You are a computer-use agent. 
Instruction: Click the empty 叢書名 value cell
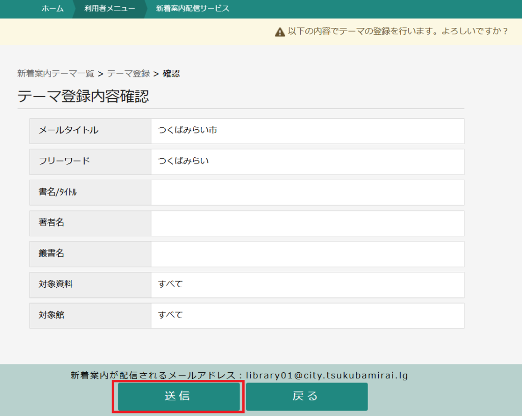click(307, 254)
